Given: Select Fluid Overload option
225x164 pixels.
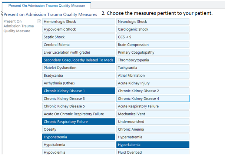Looking at the screenshot, I should click(x=153, y=152).
